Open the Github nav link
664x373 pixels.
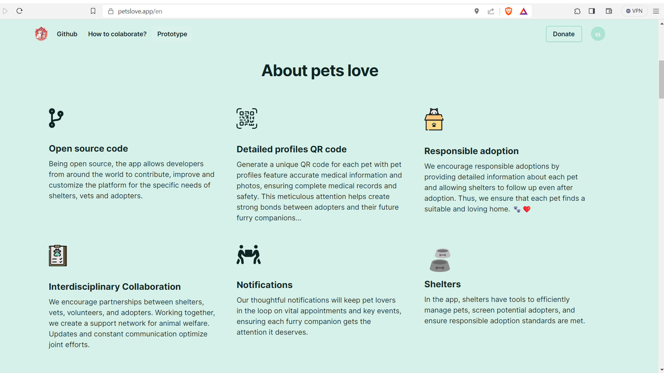point(67,34)
